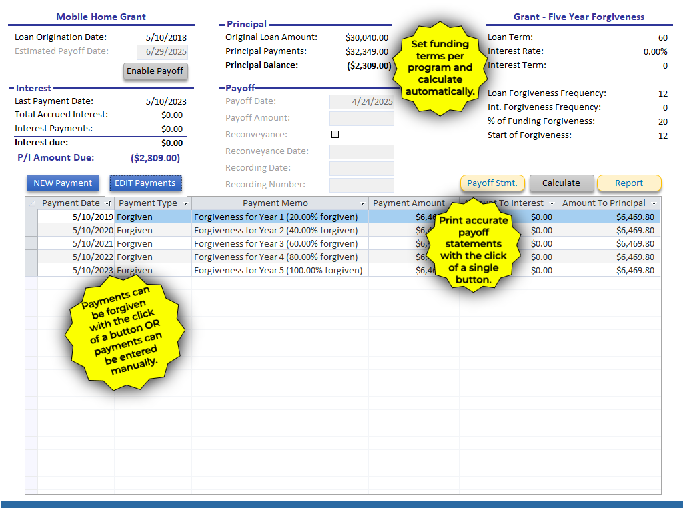
Task: Click payment date cell 5/10/2023 in grid
Action: click(77, 271)
